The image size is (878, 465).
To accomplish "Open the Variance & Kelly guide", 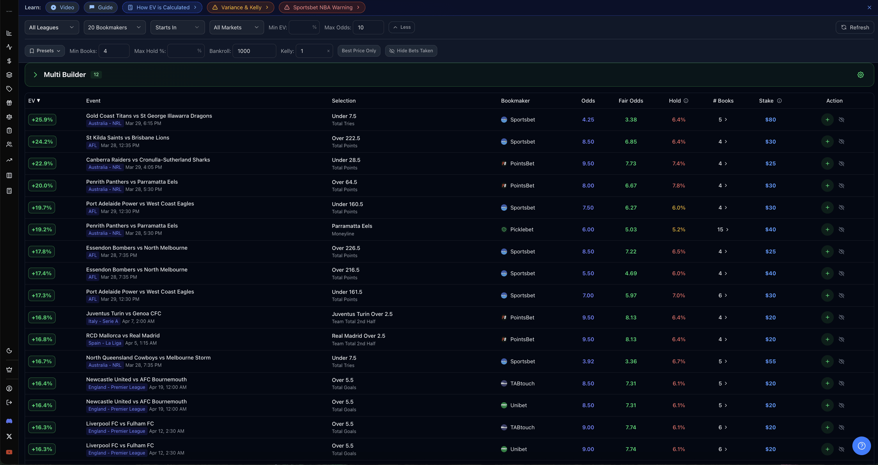I will click(x=240, y=8).
